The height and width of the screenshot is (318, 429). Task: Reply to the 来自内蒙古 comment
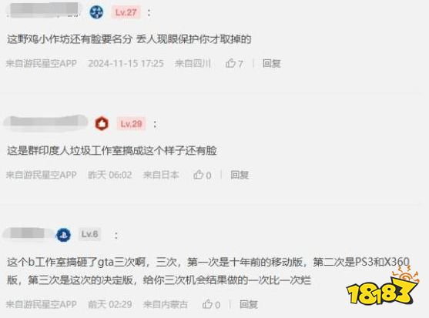249,304
